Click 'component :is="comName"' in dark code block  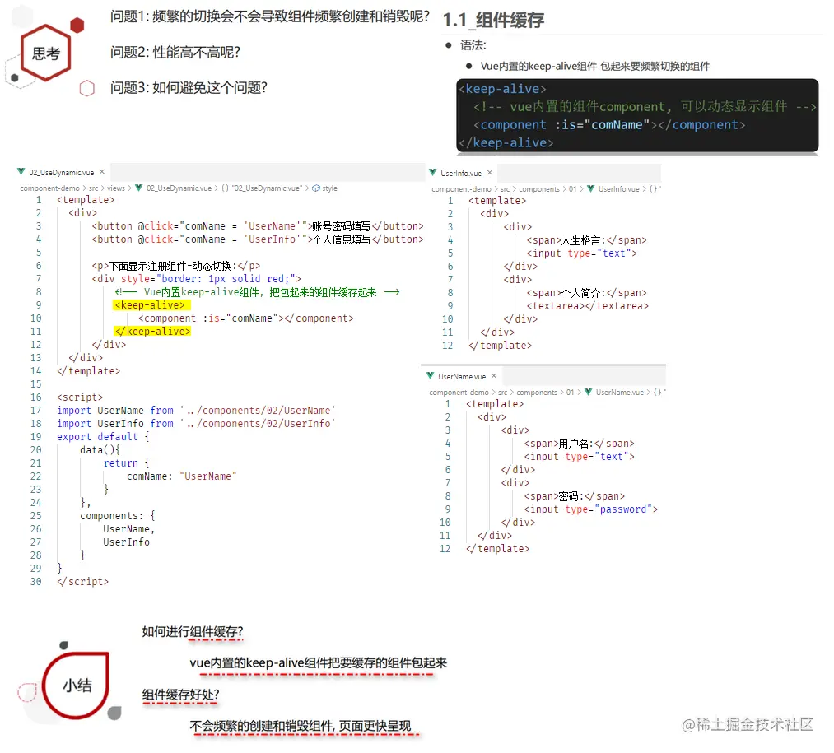(x=609, y=124)
